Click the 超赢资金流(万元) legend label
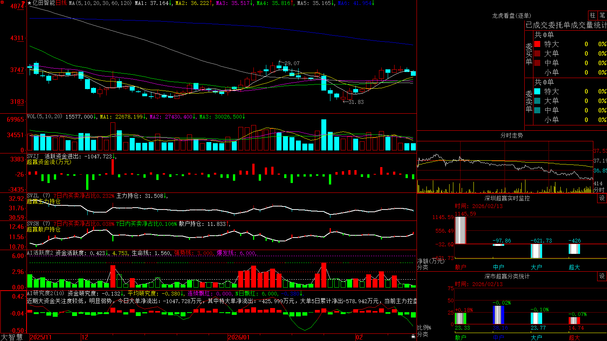The image size is (607, 341). pos(49,162)
